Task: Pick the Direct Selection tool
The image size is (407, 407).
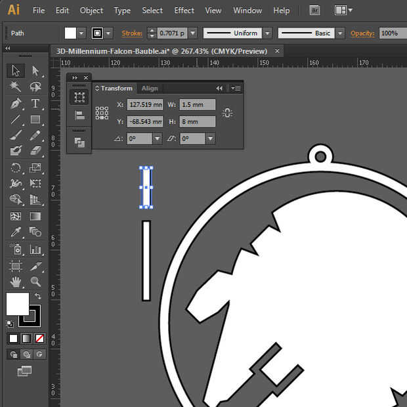Action: [x=35, y=71]
